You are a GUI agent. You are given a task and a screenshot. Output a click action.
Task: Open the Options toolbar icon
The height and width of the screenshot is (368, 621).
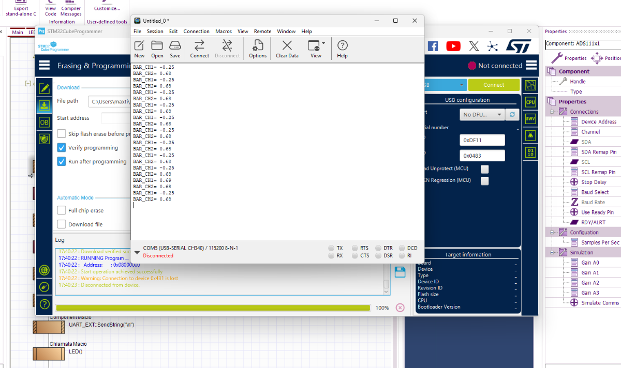point(258,48)
